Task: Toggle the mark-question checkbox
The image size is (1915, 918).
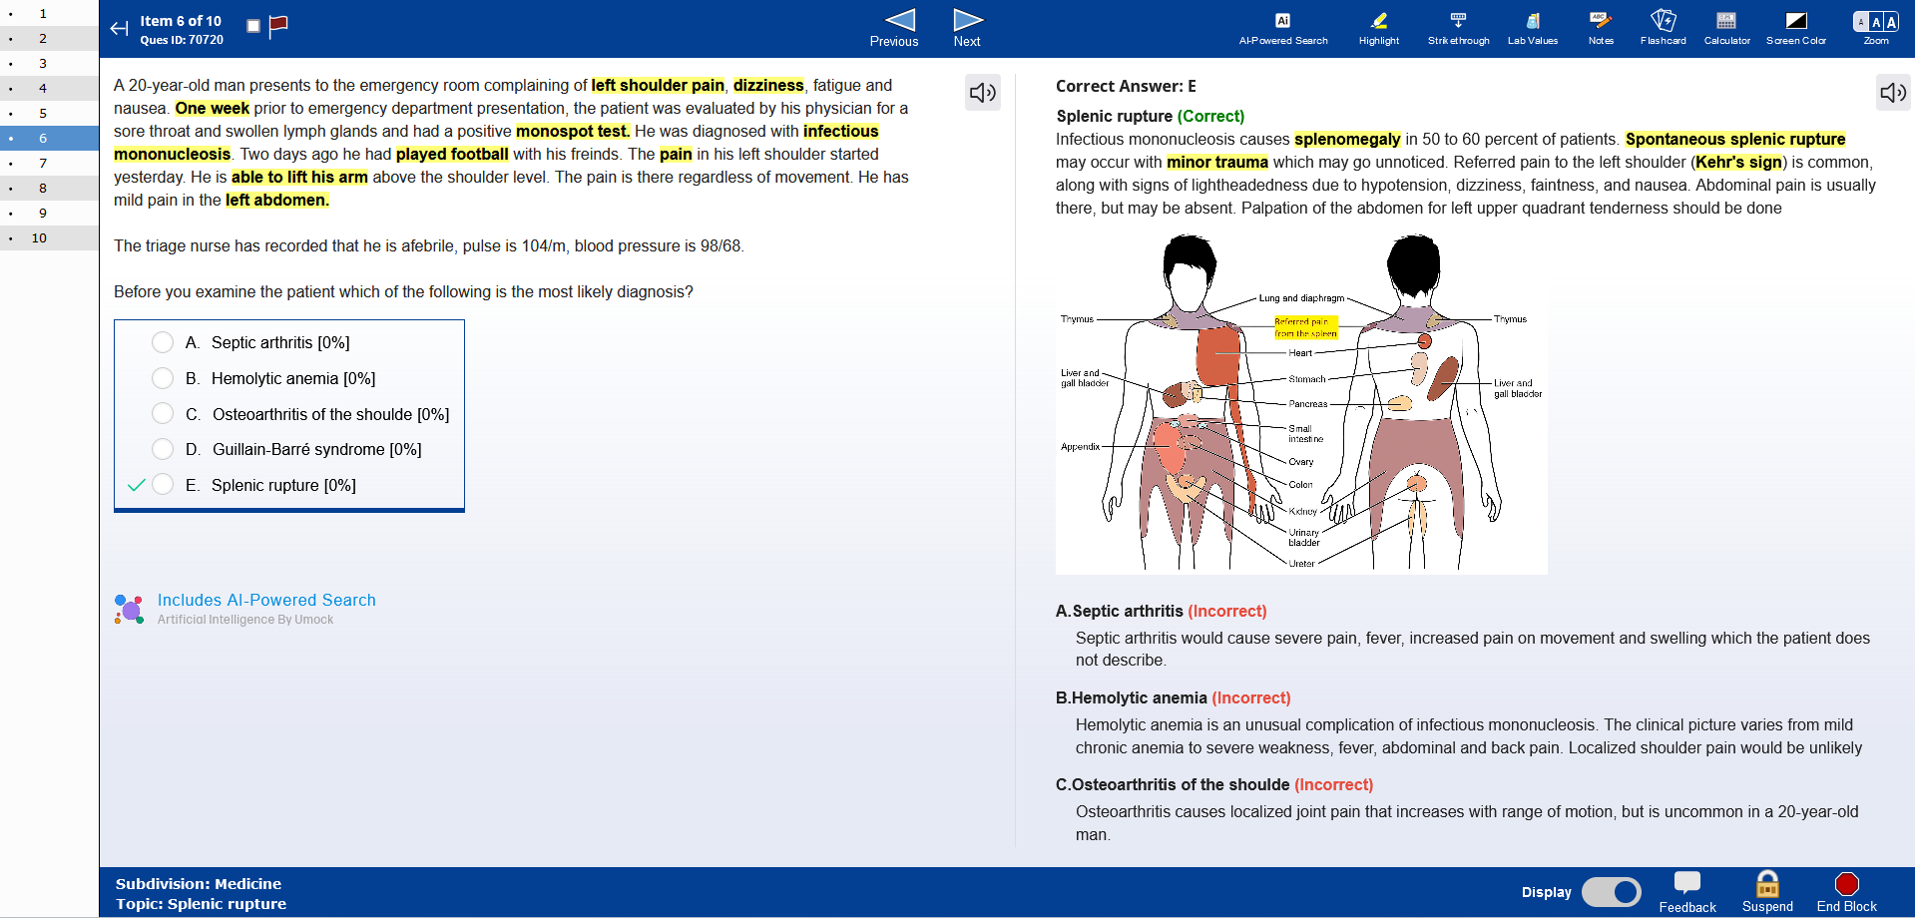Action: [x=253, y=26]
